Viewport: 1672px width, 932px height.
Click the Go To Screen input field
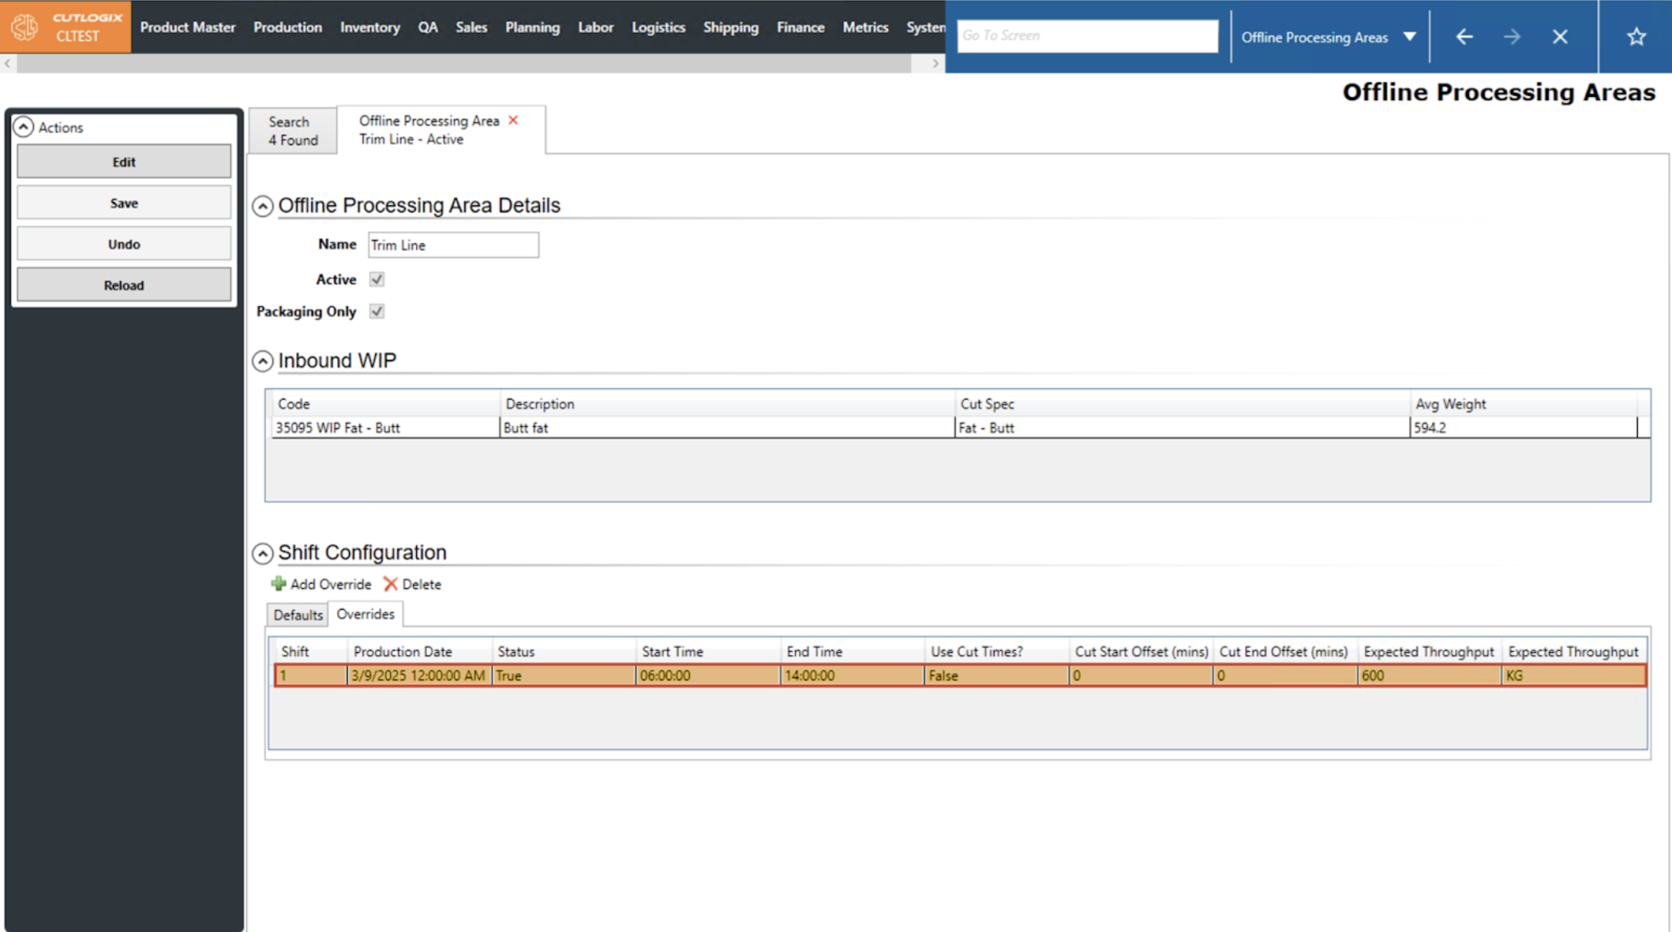click(x=1087, y=35)
